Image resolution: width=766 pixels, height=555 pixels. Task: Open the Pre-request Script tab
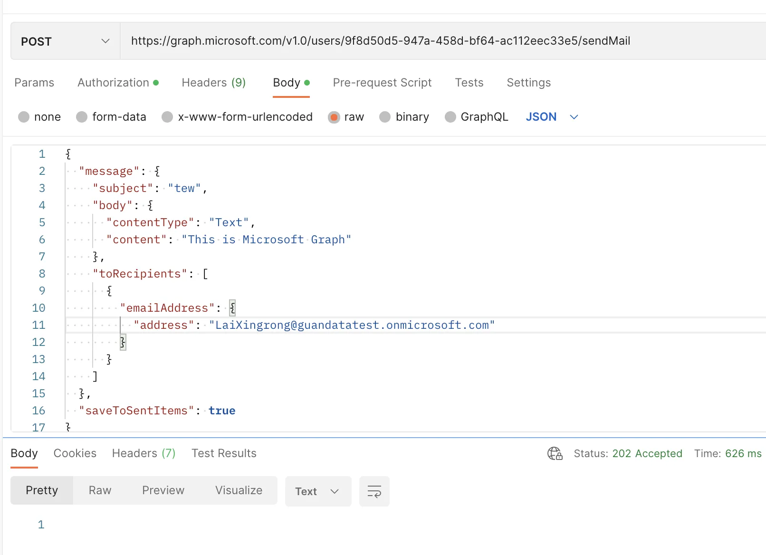pyautogui.click(x=382, y=83)
